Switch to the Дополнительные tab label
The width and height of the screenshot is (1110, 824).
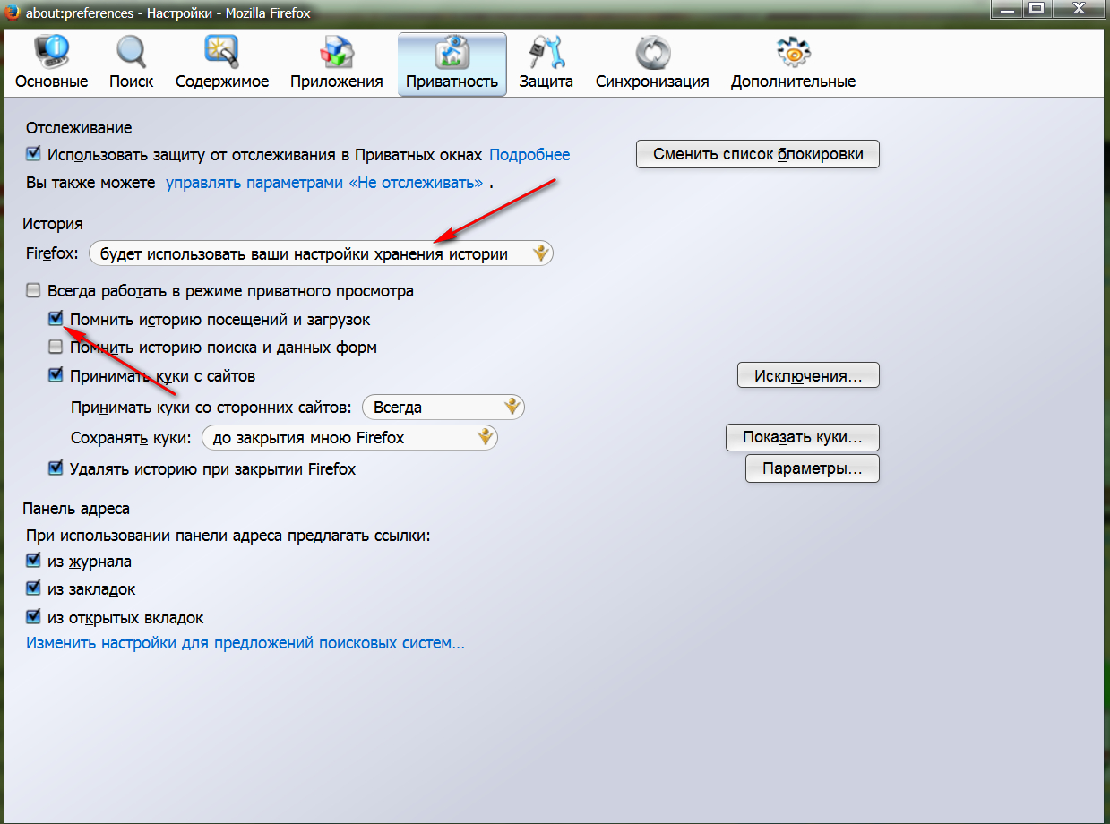pyautogui.click(x=793, y=82)
